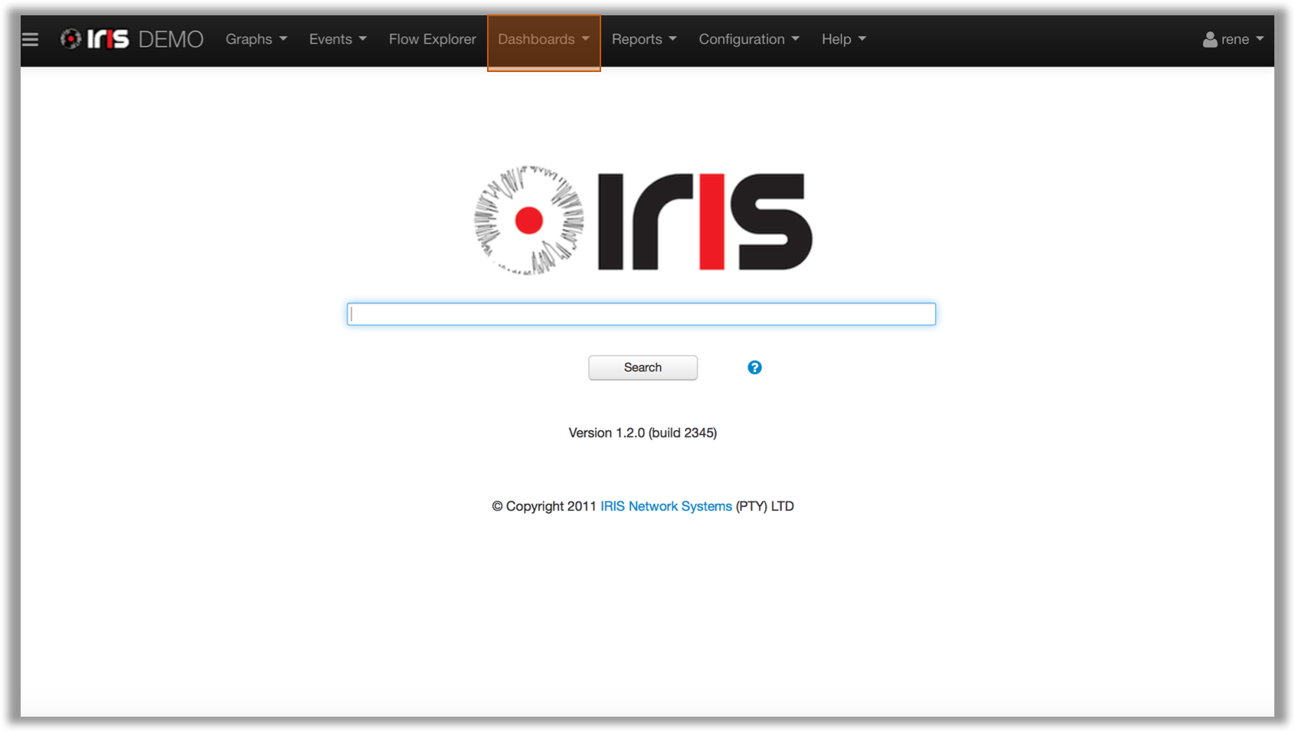
Task: Click the IRIS DEMO navbar logo
Action: [x=132, y=39]
